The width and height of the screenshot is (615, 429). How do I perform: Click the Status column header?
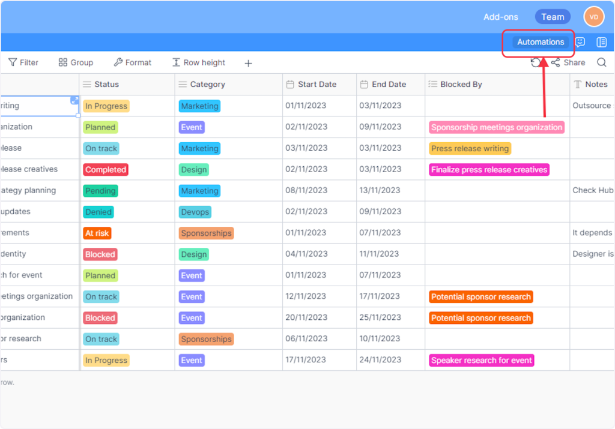(106, 85)
